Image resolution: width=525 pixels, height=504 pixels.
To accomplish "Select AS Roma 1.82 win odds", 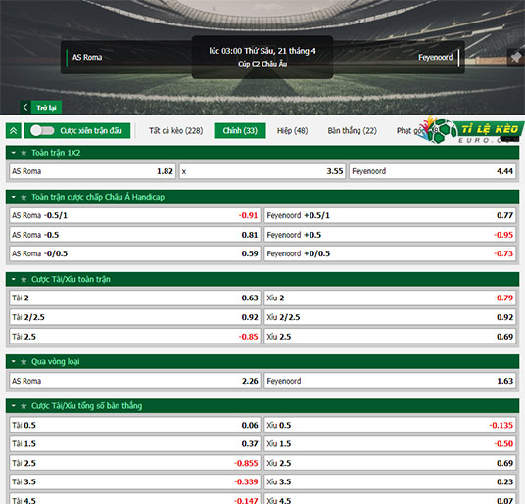I will point(93,171).
